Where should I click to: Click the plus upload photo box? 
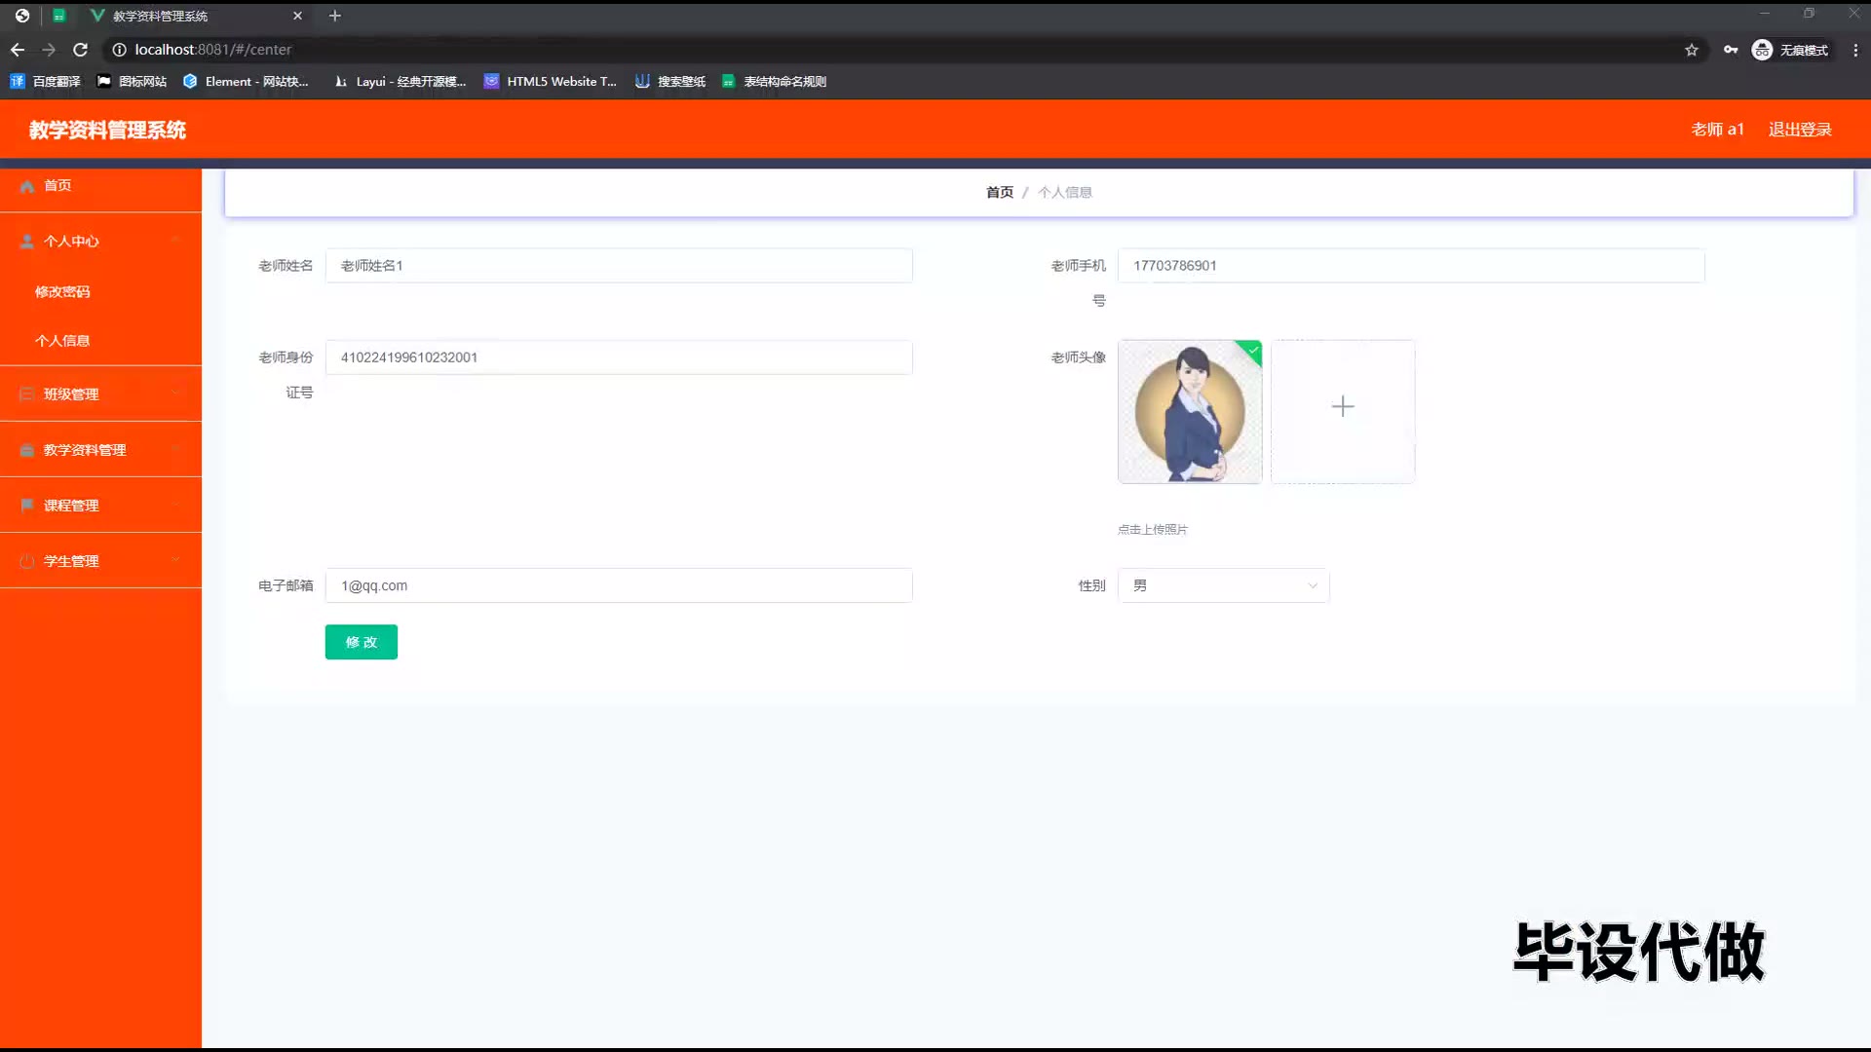click(1343, 411)
